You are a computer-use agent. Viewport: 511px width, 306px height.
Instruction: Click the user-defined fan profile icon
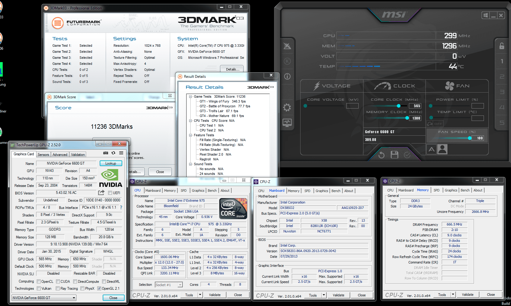pos(442,149)
